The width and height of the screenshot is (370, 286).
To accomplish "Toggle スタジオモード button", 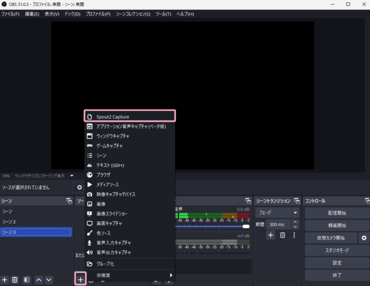I will tap(337, 251).
